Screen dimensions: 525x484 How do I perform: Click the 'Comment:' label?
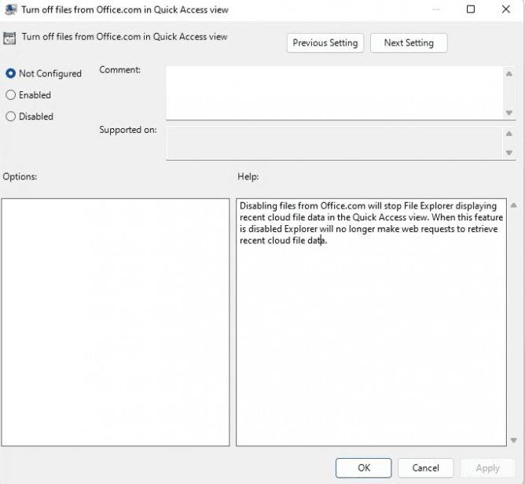coord(120,70)
